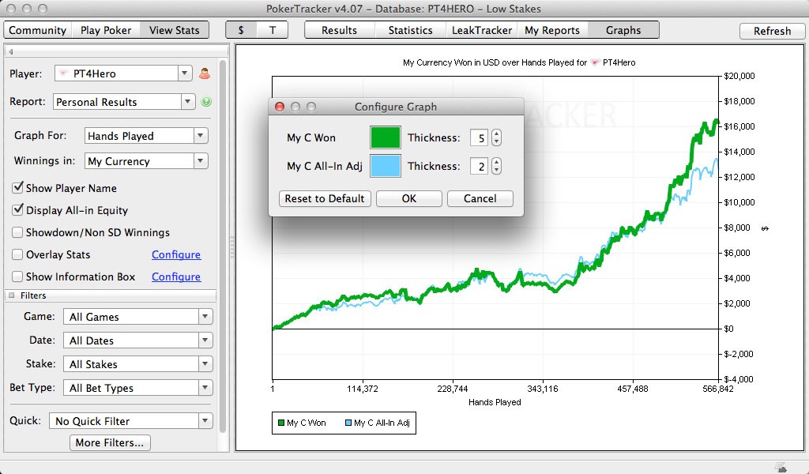Click the green icon next to Personal Results
Screen dimensions: 809x474
[x=206, y=102]
